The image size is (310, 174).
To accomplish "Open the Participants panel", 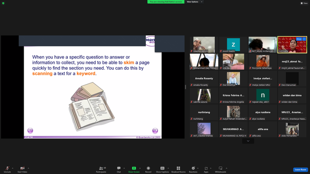I will [101, 169].
